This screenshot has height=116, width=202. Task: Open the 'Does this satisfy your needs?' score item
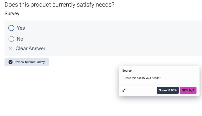[143, 78]
